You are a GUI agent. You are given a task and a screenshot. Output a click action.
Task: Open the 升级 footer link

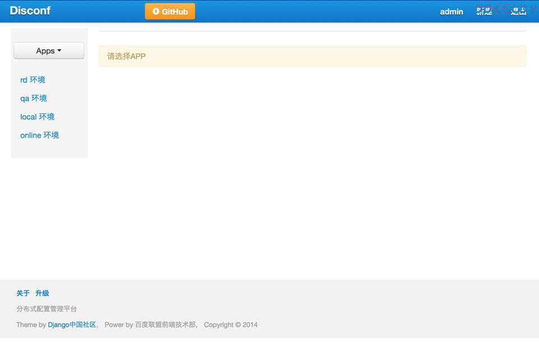point(42,293)
